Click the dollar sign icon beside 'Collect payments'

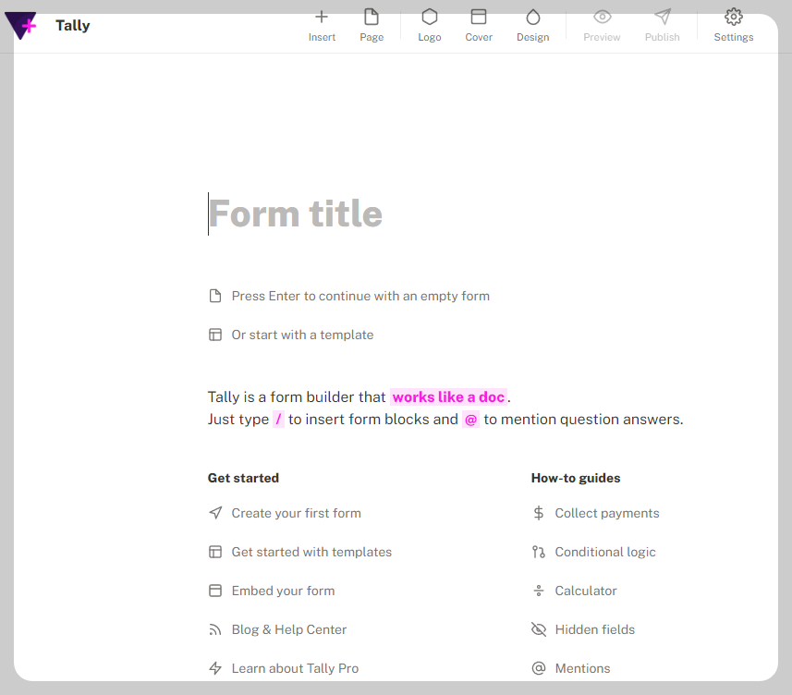tap(539, 513)
